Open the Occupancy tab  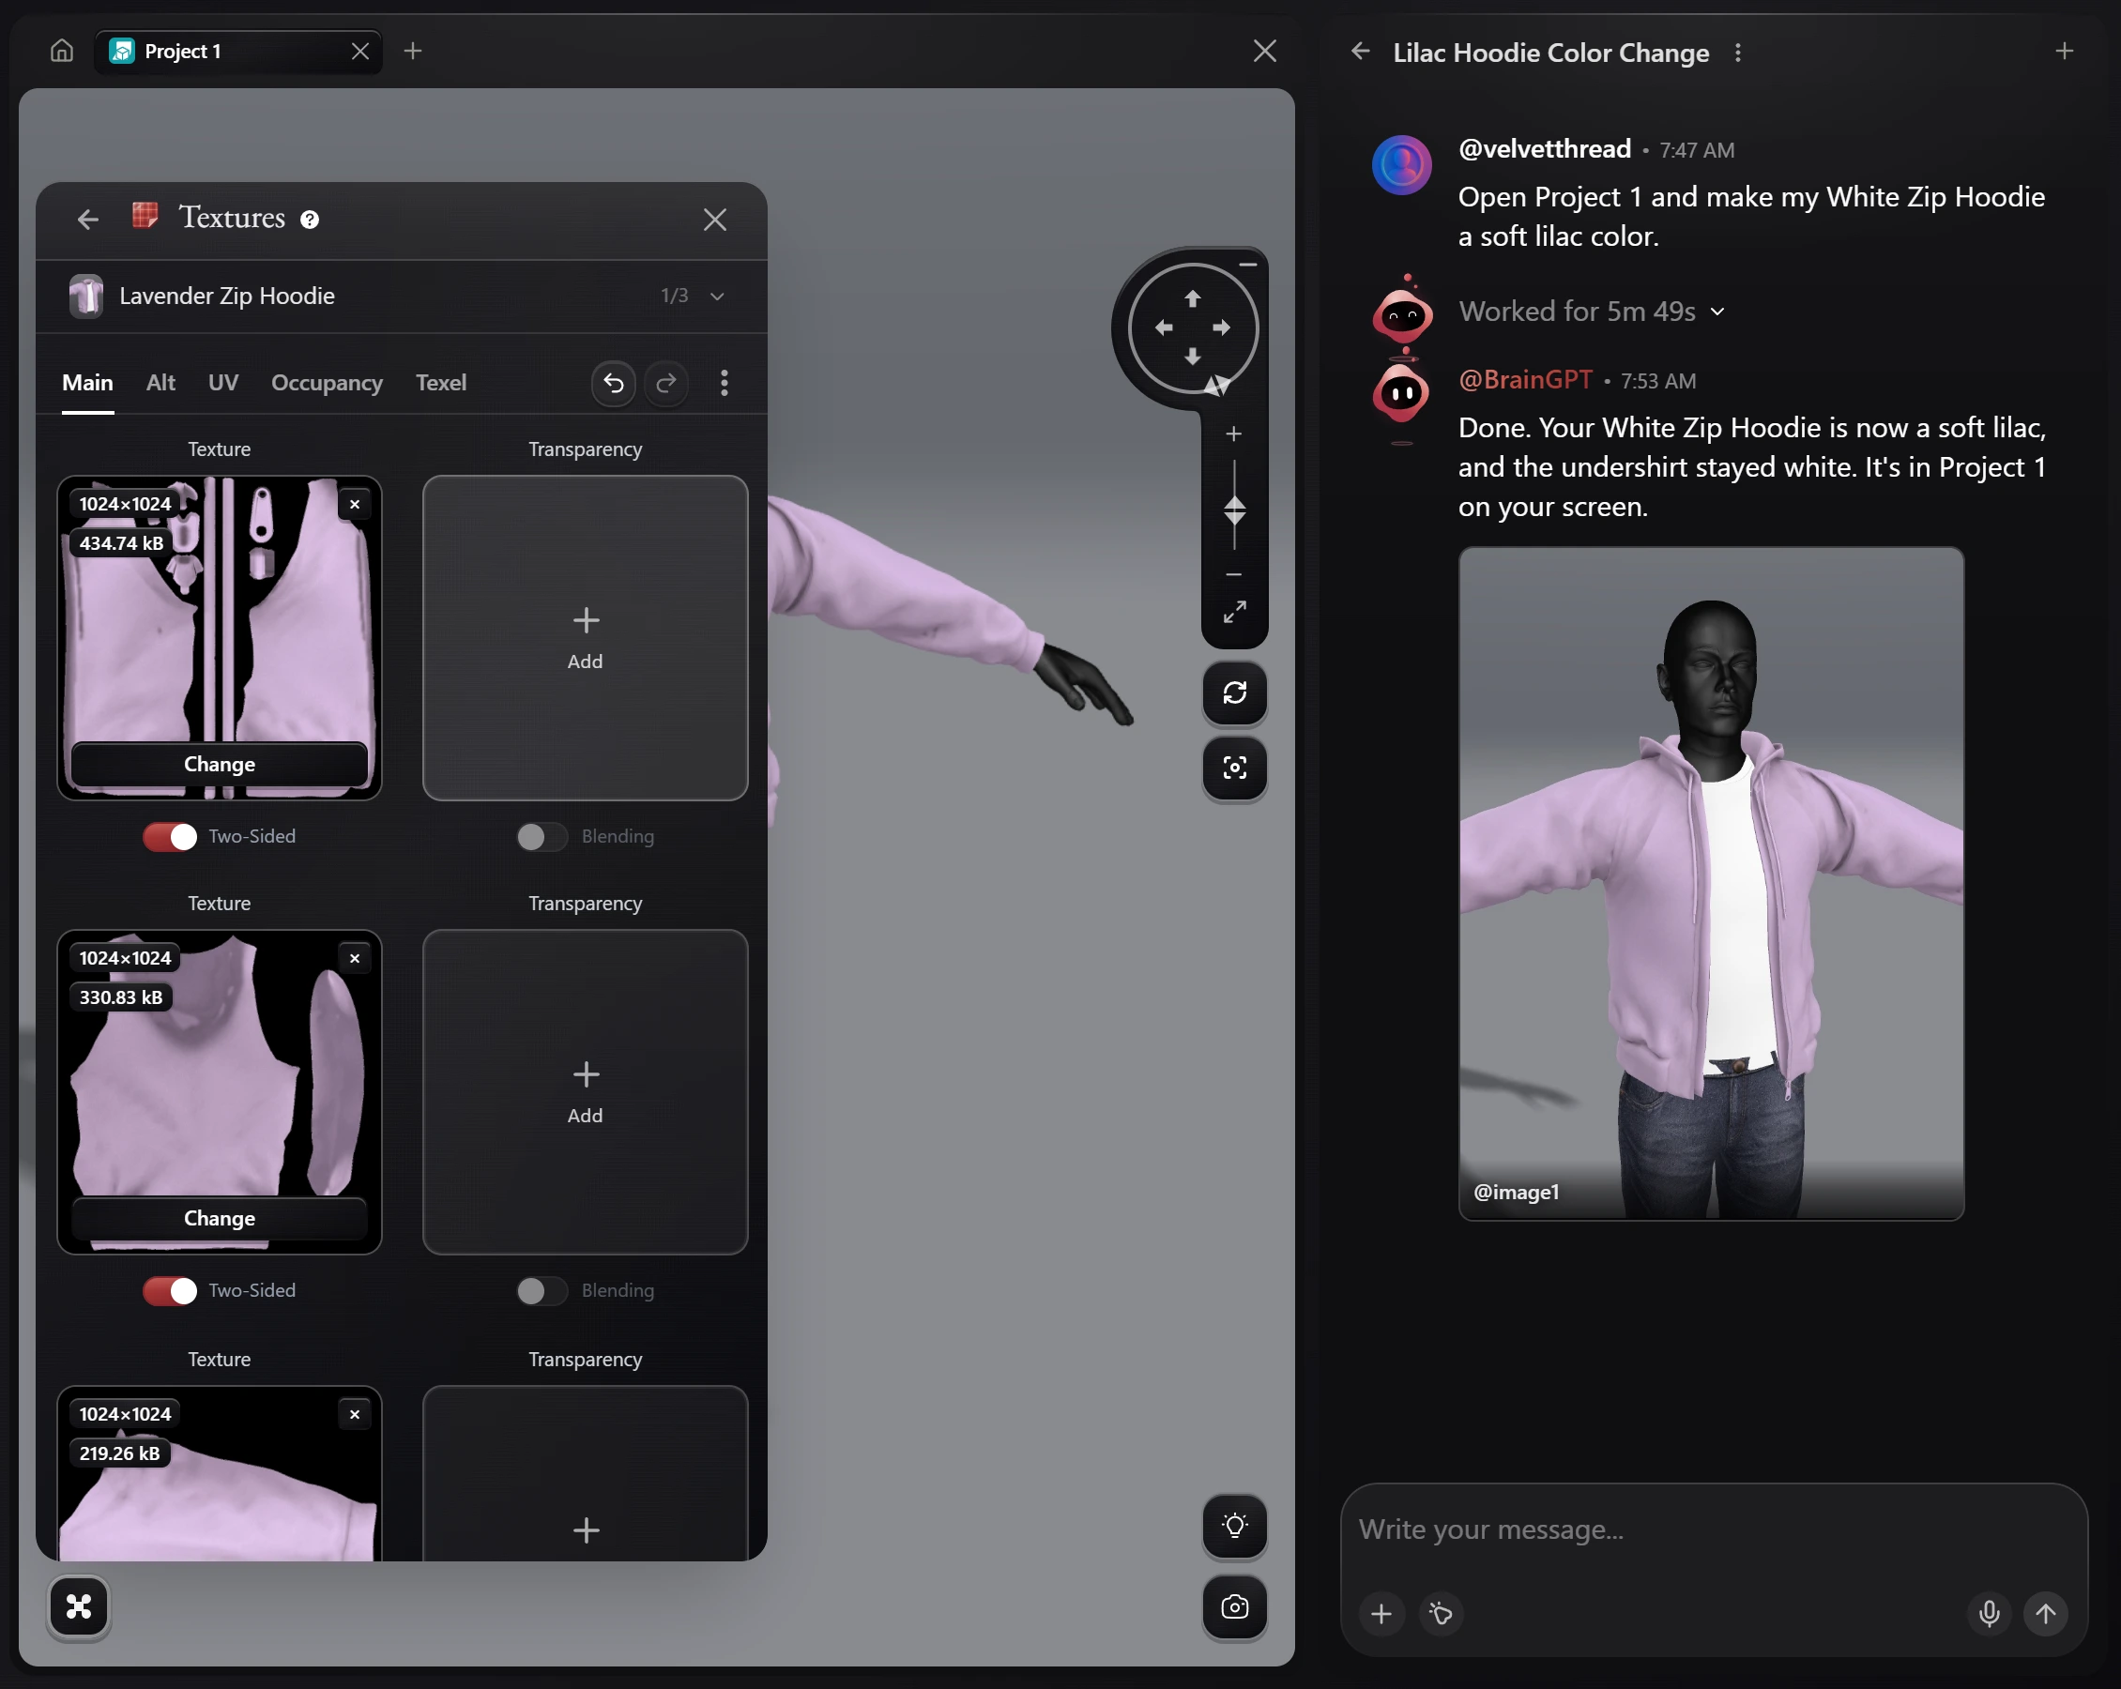coord(327,383)
